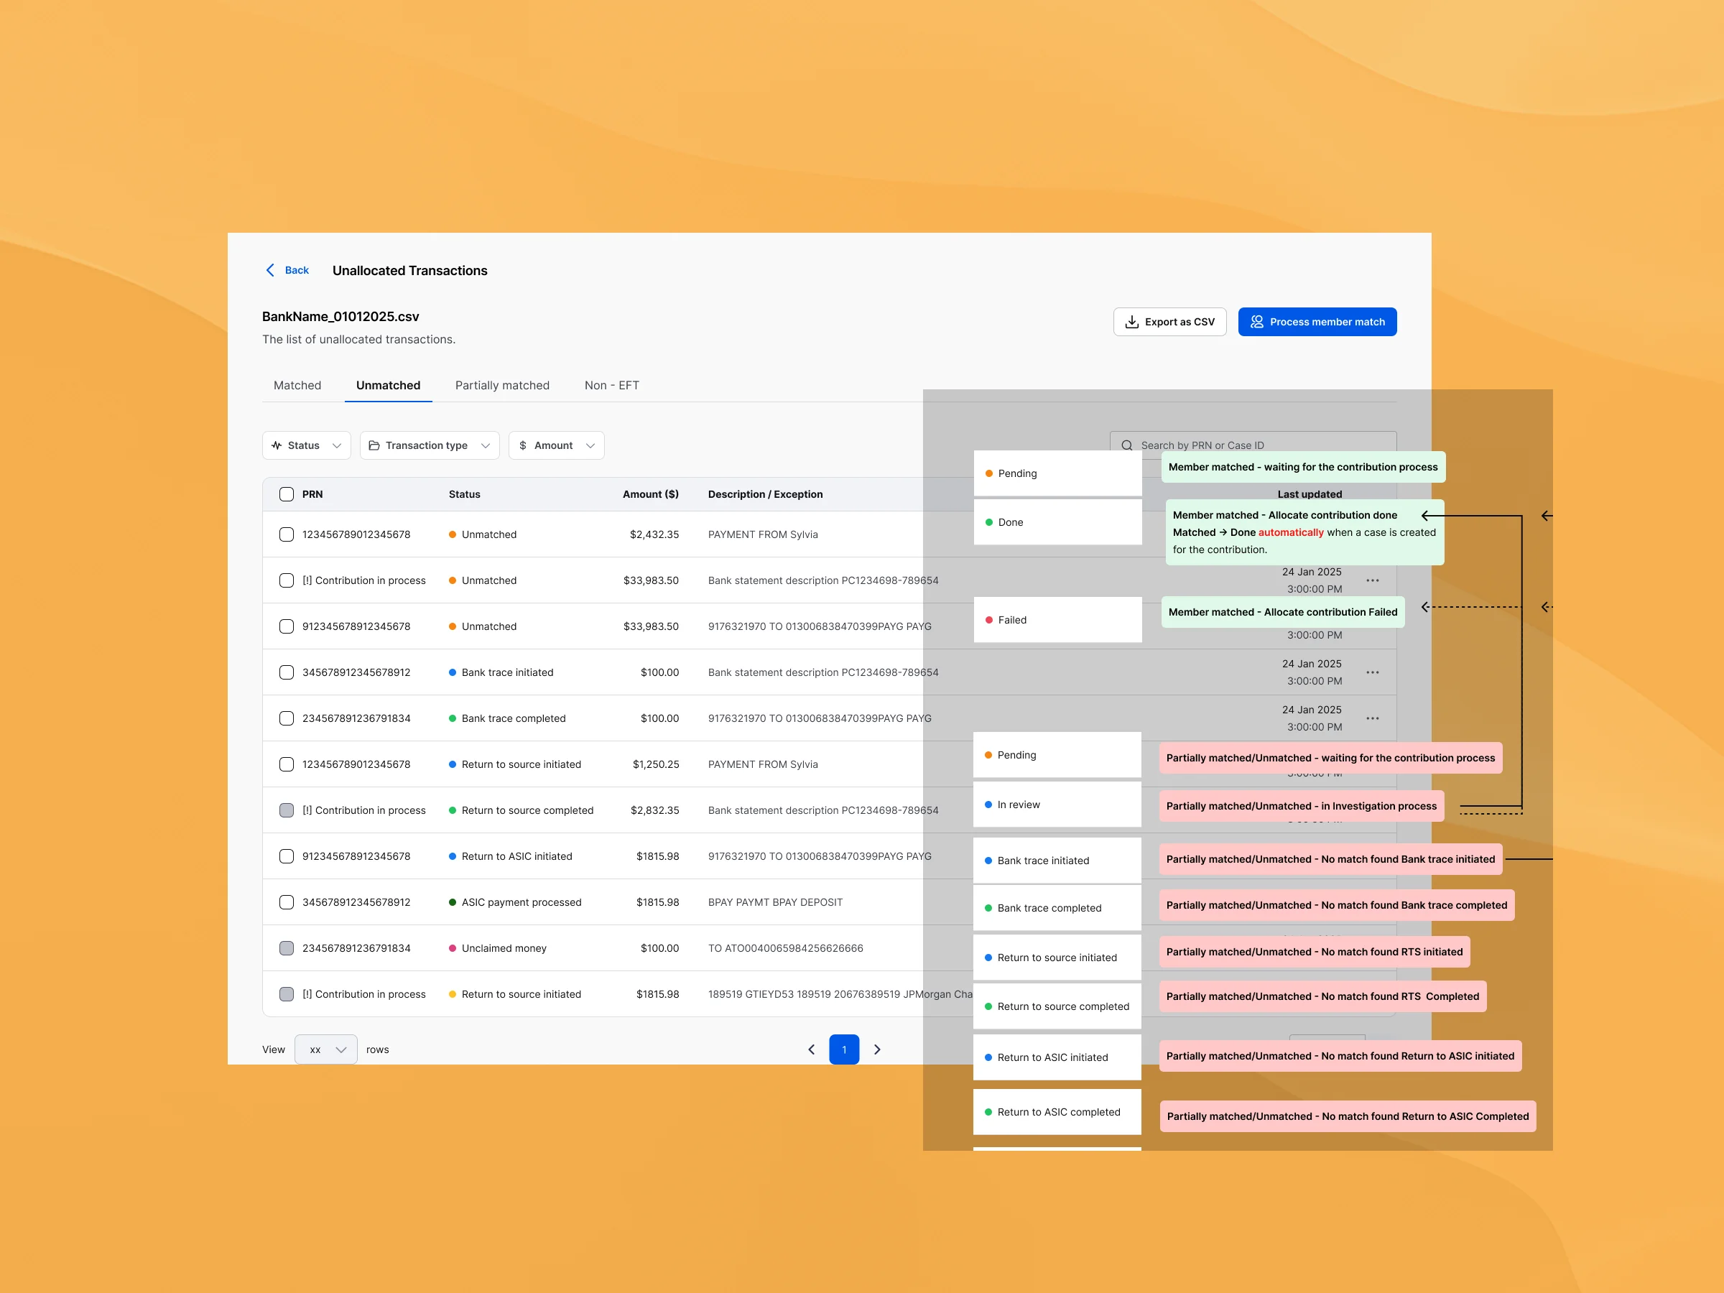Check the 345678912345678912 Bank trace initiated row
This screenshot has height=1293, width=1724.
[x=287, y=672]
